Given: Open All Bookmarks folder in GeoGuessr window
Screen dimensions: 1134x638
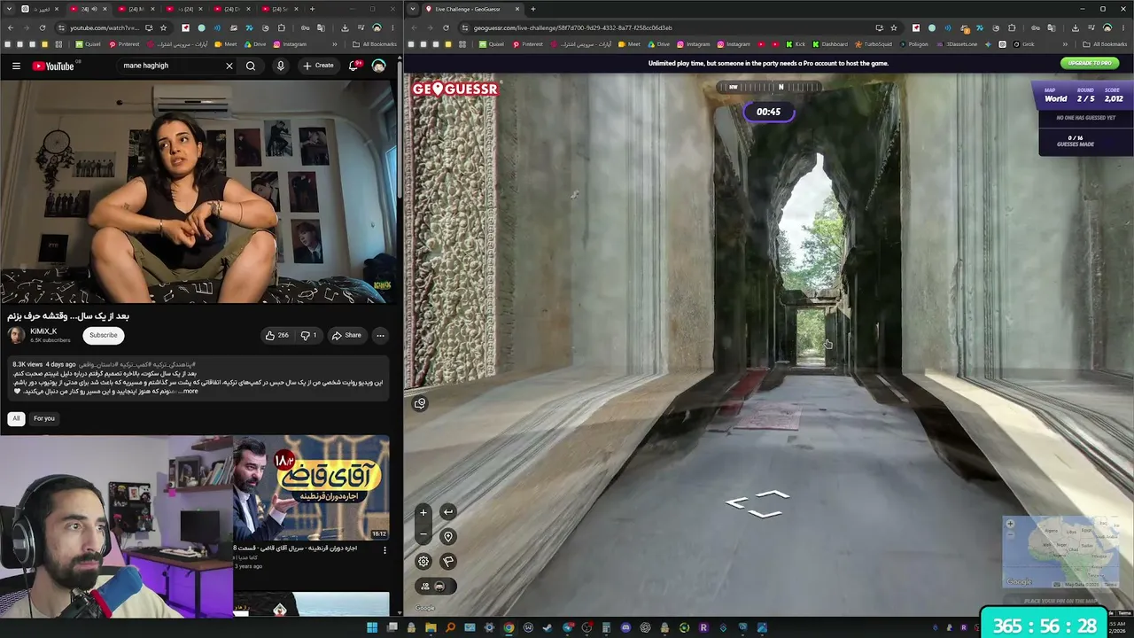Looking at the screenshot, I should coord(1106,44).
